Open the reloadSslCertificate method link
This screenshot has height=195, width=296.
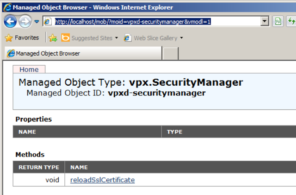(x=103, y=180)
